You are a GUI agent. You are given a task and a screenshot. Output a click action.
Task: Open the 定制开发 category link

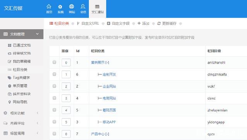pos(109,74)
